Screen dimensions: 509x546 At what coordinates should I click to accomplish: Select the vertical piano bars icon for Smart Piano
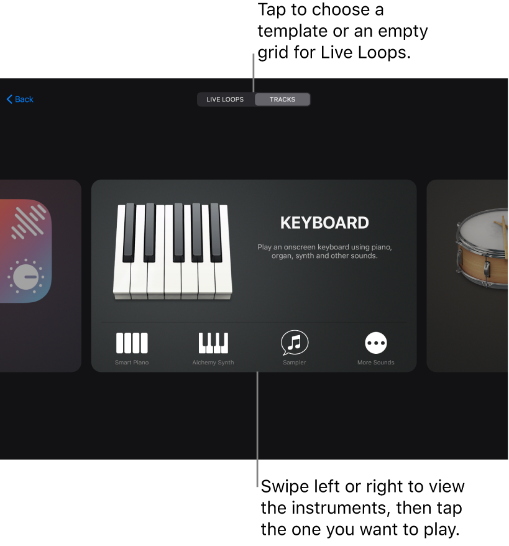tap(132, 341)
